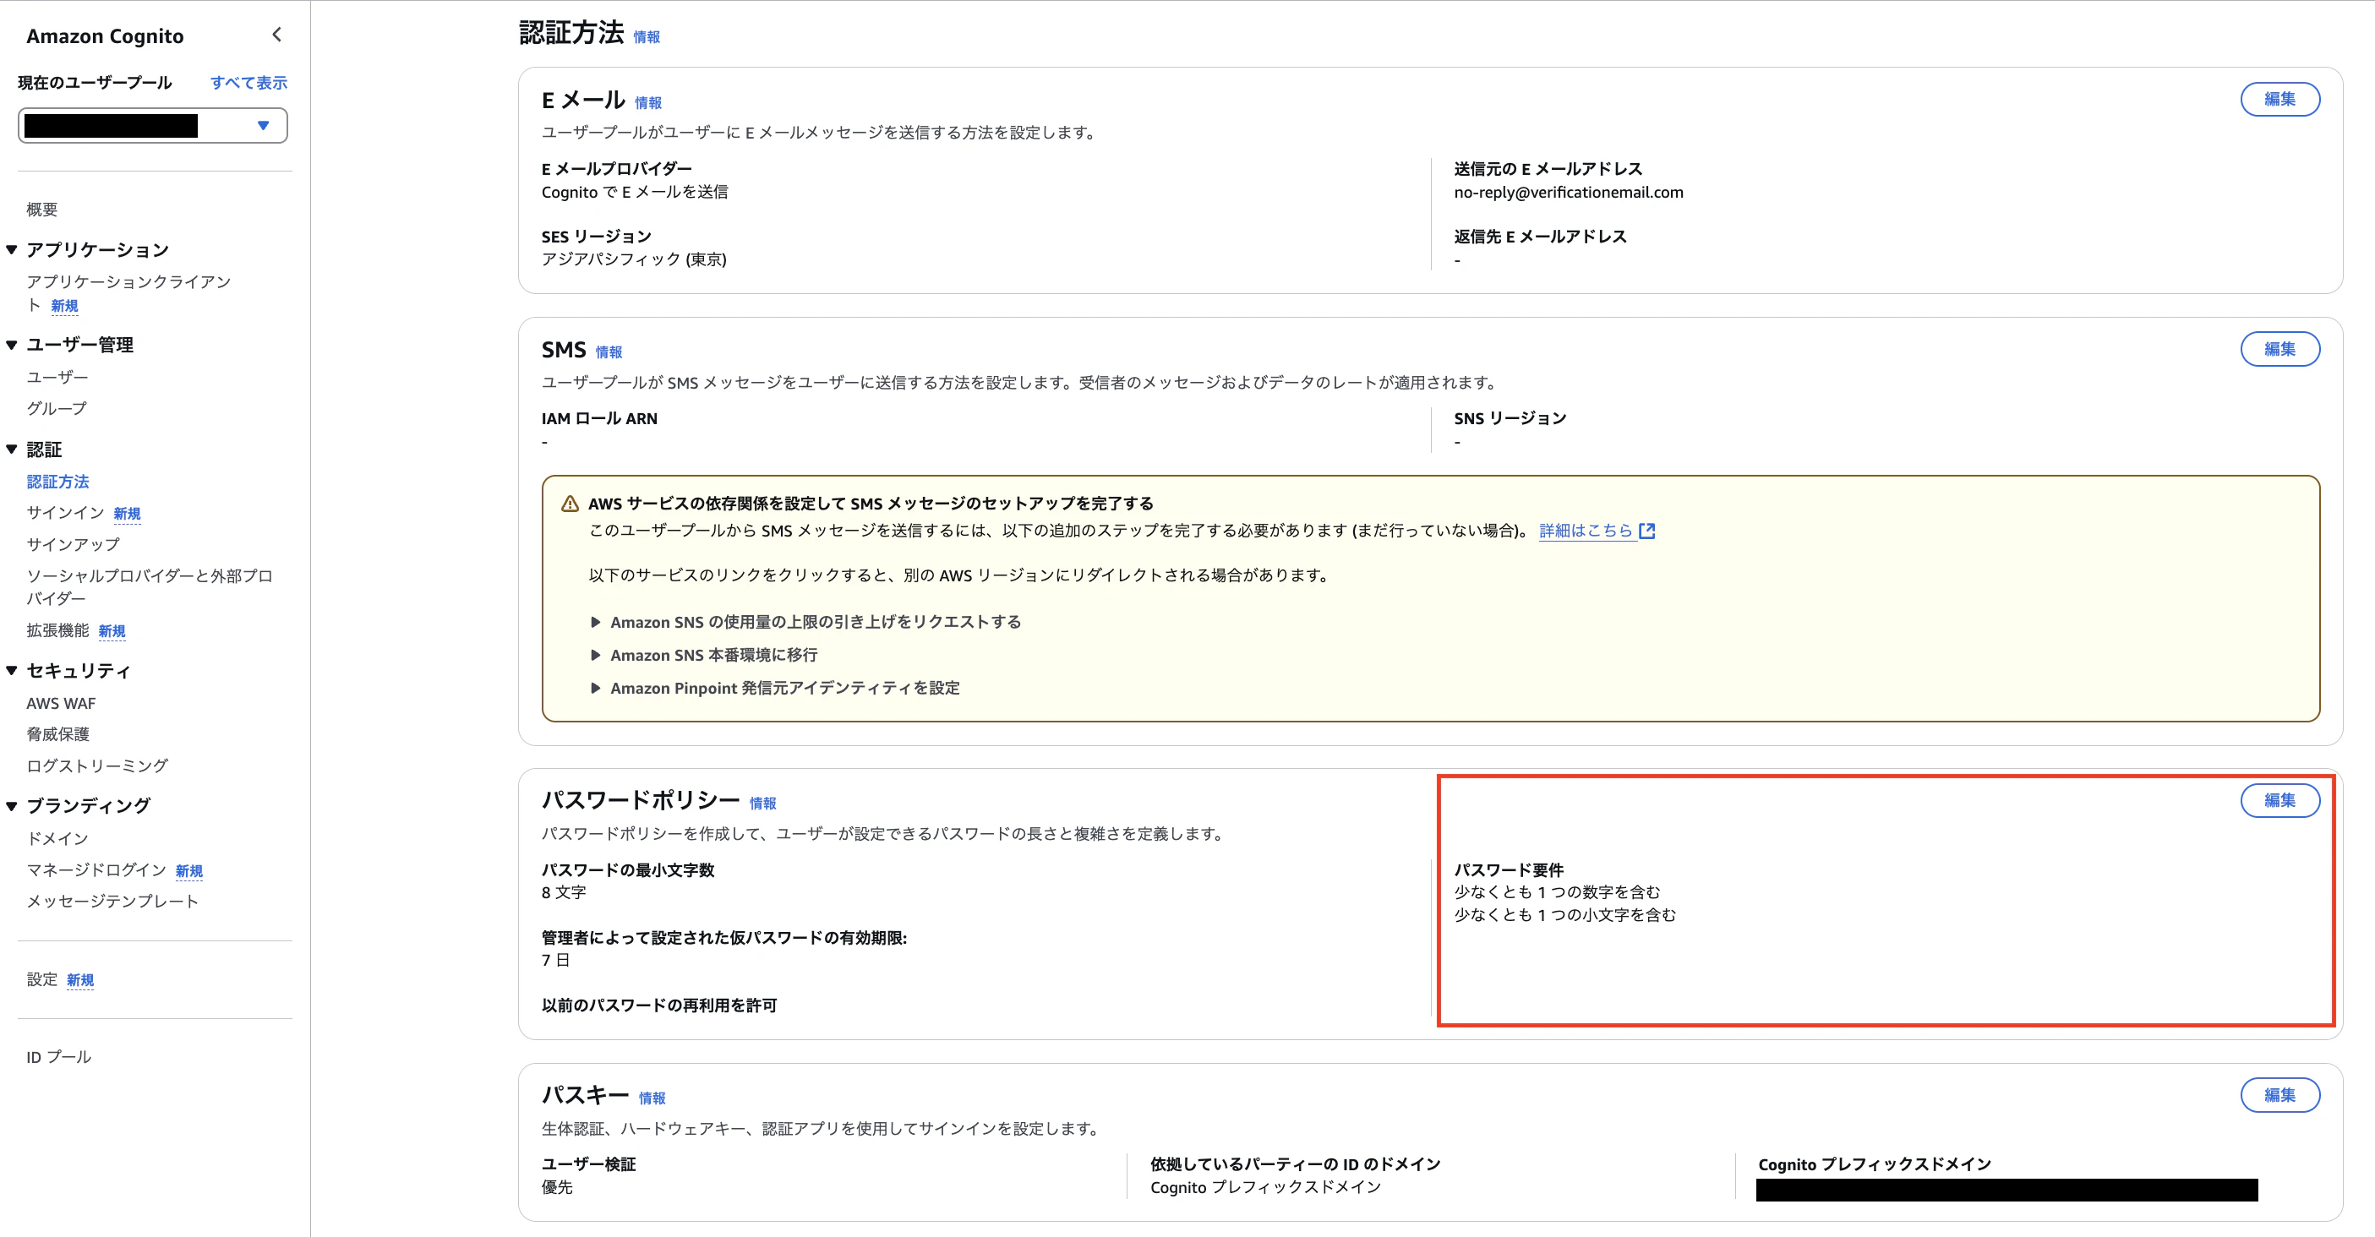This screenshot has height=1237, width=2375.
Task: Collapse the ユーザー管理 section
Action: click(12, 345)
